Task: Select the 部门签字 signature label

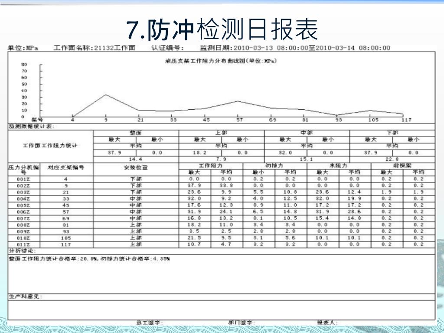Action: 242,323
